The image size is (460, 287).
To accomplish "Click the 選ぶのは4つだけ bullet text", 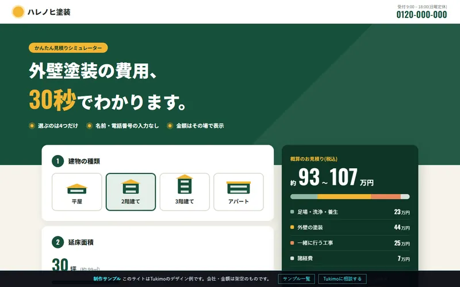I will [58, 126].
